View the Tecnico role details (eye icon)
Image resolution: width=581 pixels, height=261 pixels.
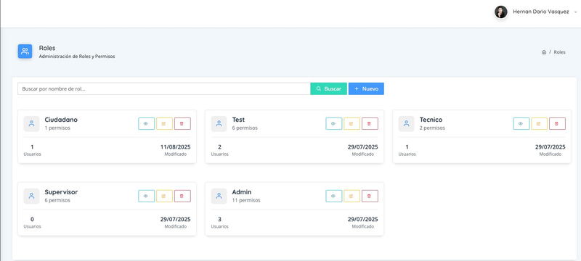[521, 124]
